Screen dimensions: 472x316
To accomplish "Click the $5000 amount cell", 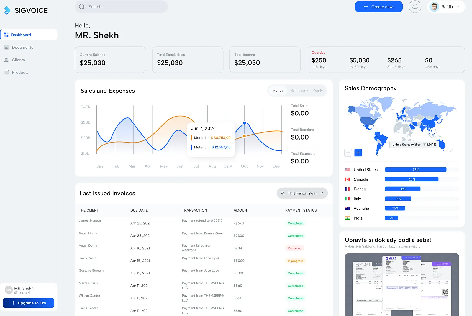I will 239,261.
